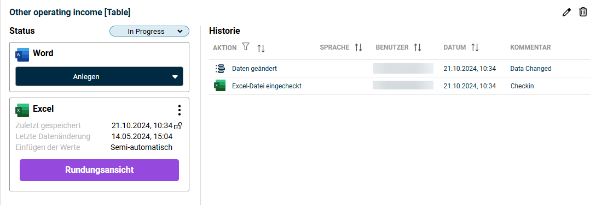Open the Rundungsansicht view

[99, 170]
